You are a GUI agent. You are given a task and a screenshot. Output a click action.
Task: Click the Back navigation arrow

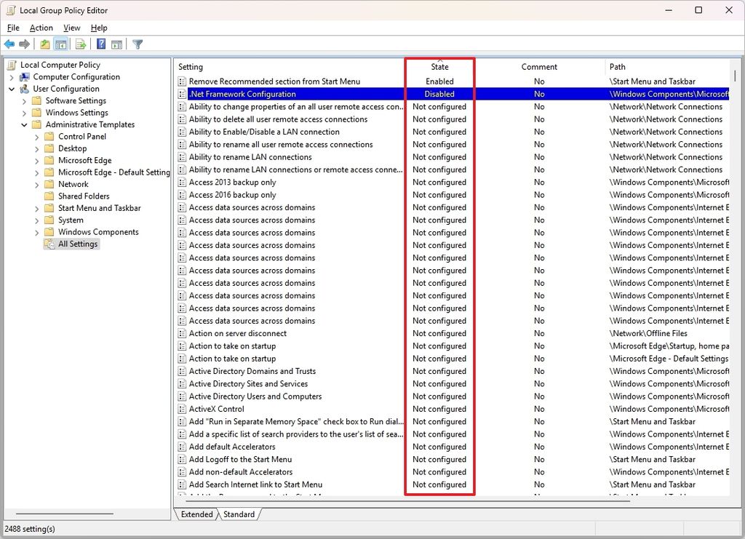tap(9, 44)
